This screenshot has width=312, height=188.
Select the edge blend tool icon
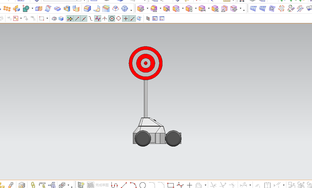tap(87, 8)
